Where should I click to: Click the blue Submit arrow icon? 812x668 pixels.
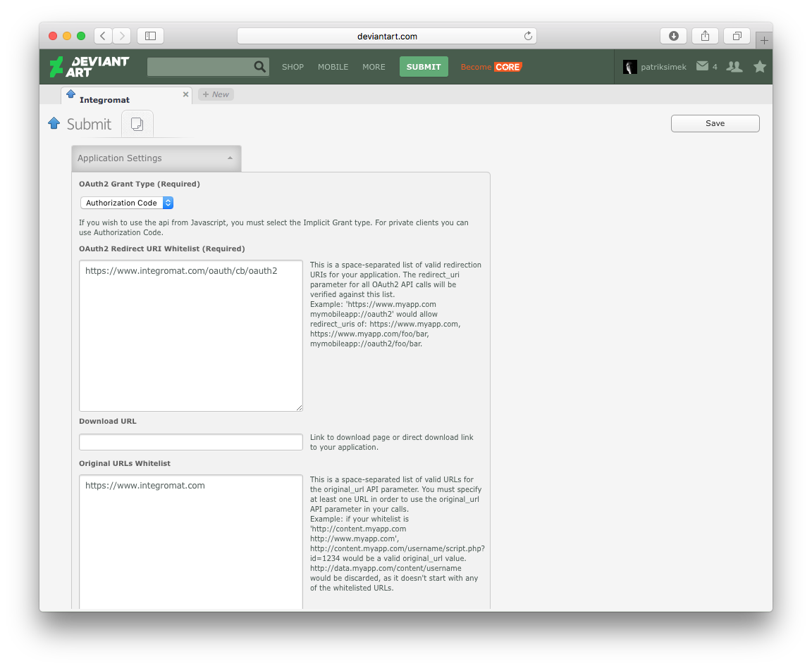[x=54, y=123]
